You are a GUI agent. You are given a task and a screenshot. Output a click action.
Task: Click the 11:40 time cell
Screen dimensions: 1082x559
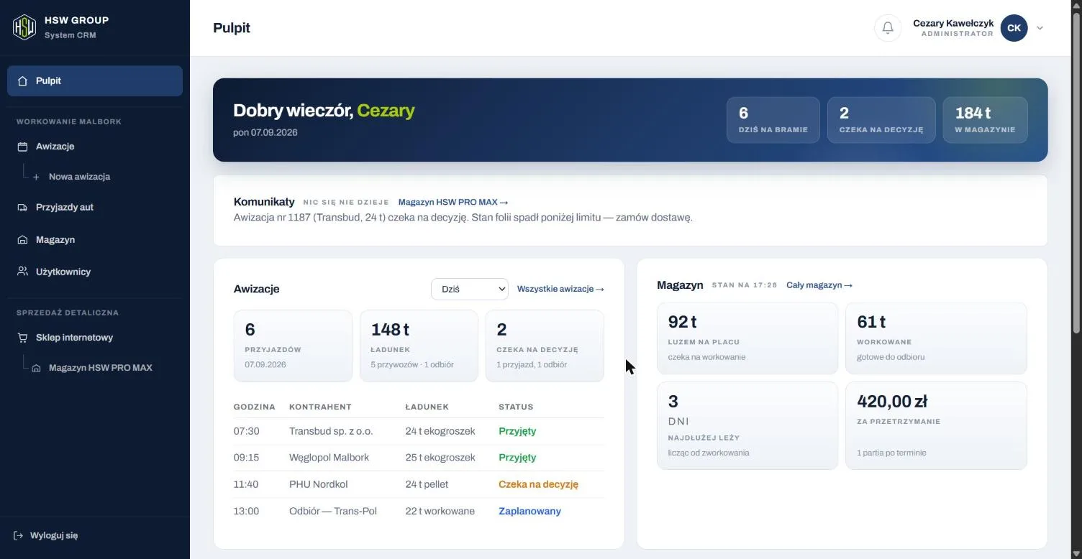(246, 484)
